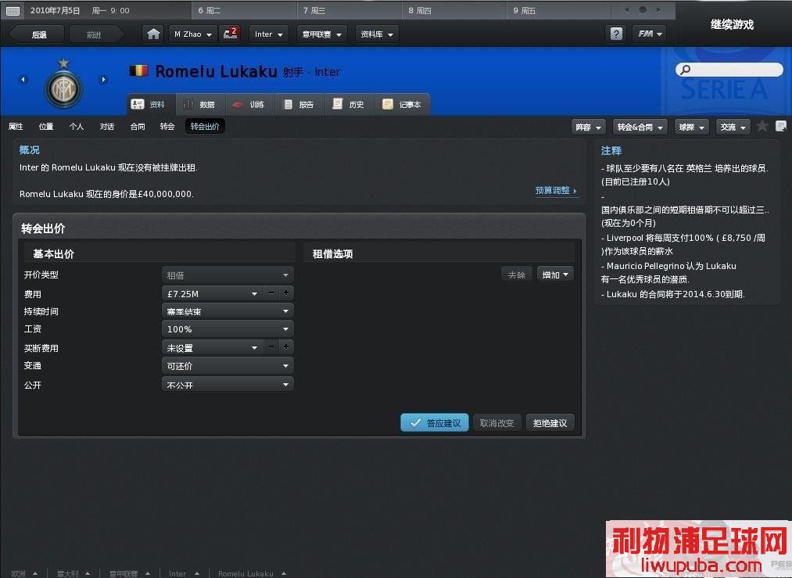792x578 pixels.
Task: Open the 阵容 squad dropdown
Action: (589, 127)
